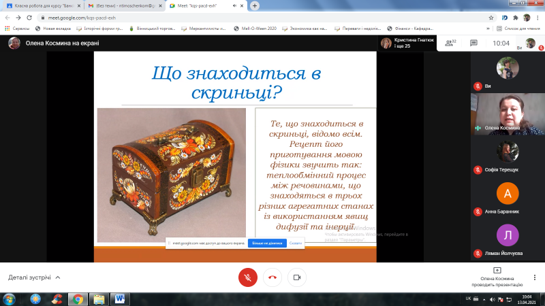
Task: Click Більше не ділитися button
Action: (267, 243)
